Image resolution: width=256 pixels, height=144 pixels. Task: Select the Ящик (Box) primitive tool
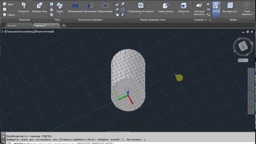coord(8,4)
